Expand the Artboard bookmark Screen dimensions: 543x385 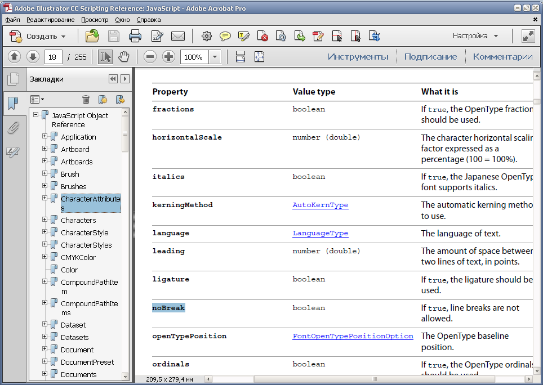click(x=44, y=149)
